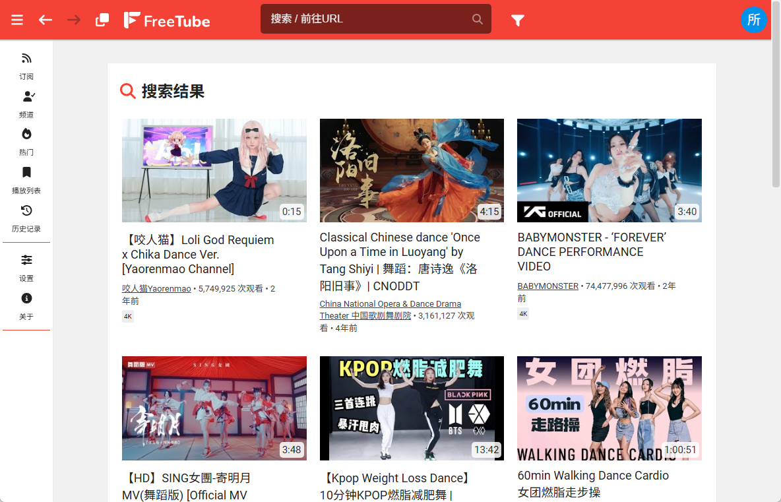
Task: Open title Classical Chinese dance 'Once Upon a Time in Luoyang'
Action: [400, 261]
